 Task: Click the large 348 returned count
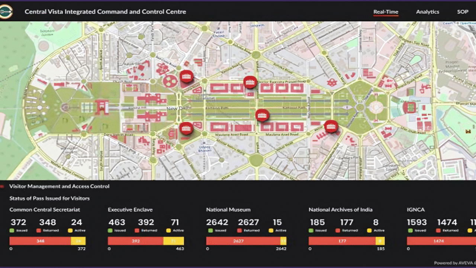(48, 222)
